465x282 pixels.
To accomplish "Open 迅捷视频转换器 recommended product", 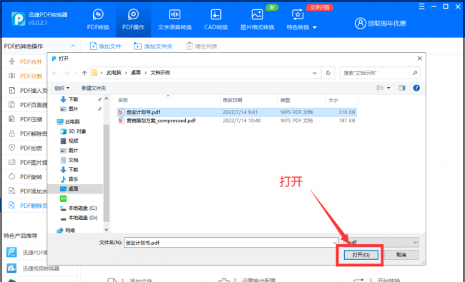I will coord(41,268).
